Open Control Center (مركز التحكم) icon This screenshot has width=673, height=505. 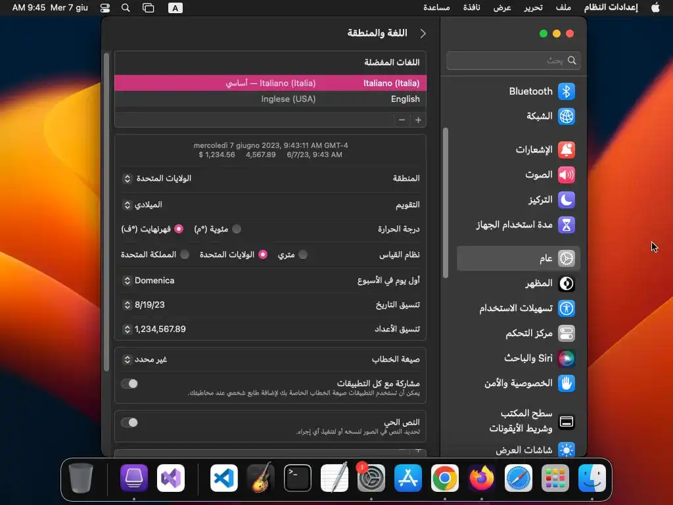[566, 333]
